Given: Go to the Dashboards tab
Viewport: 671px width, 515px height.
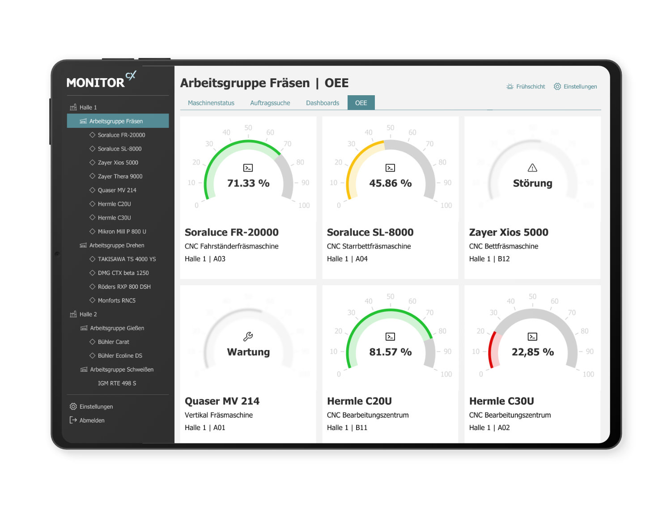Looking at the screenshot, I should pyautogui.click(x=323, y=103).
